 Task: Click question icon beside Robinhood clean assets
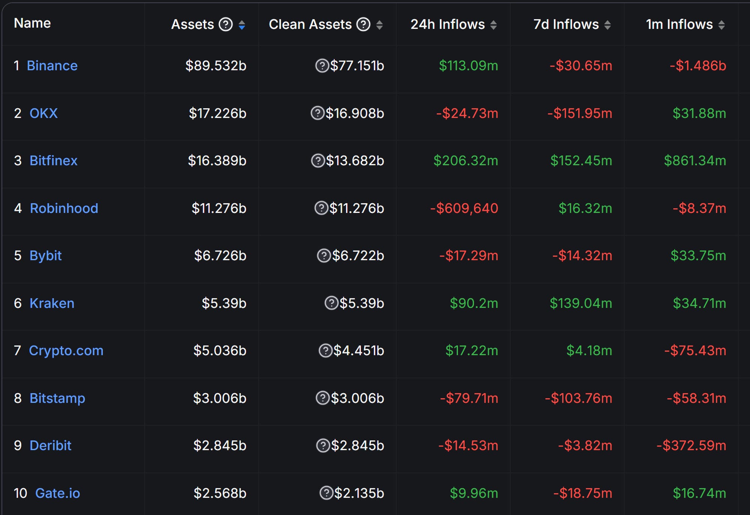pyautogui.click(x=321, y=208)
